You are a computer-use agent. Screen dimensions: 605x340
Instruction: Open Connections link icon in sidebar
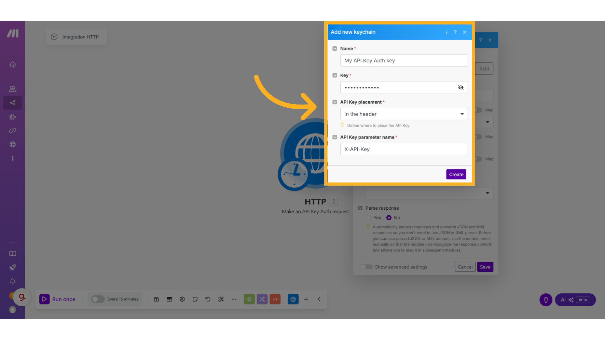pos(13,130)
